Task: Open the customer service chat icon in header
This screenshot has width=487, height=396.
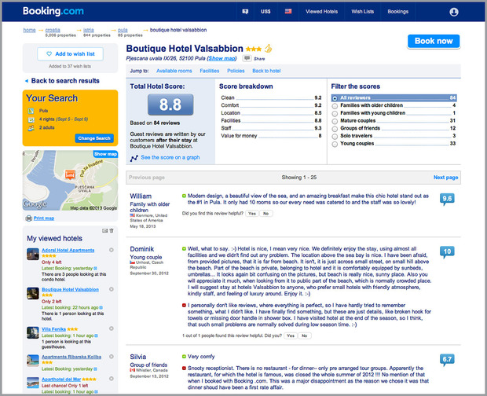Action: [x=245, y=12]
